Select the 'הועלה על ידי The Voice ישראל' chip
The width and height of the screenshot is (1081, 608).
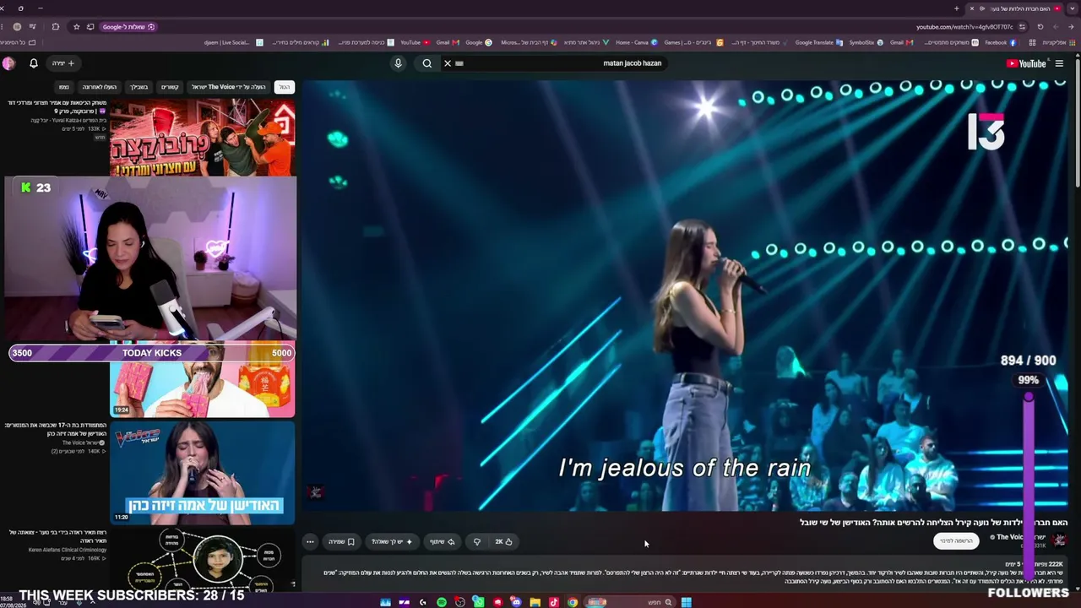[228, 87]
